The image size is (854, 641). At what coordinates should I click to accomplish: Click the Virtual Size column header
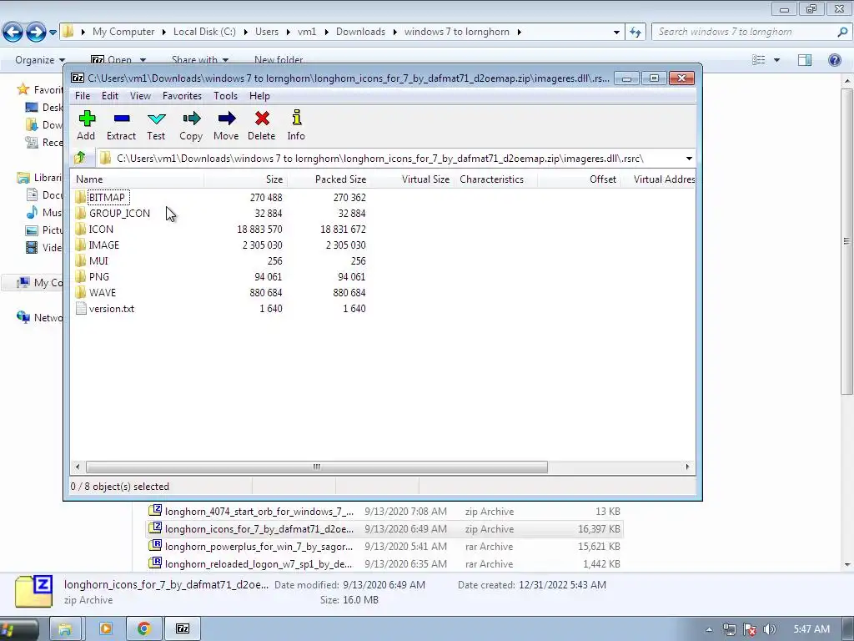(412, 179)
